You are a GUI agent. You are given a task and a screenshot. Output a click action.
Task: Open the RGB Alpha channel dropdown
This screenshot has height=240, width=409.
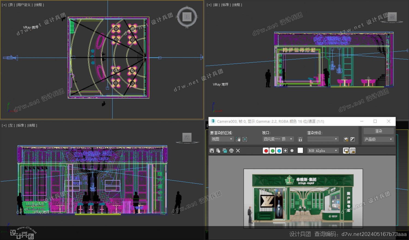click(x=323, y=151)
